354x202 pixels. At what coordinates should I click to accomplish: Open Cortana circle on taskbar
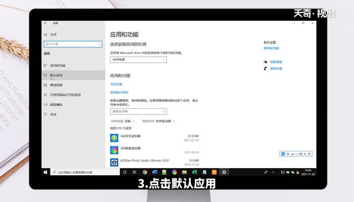point(124,172)
